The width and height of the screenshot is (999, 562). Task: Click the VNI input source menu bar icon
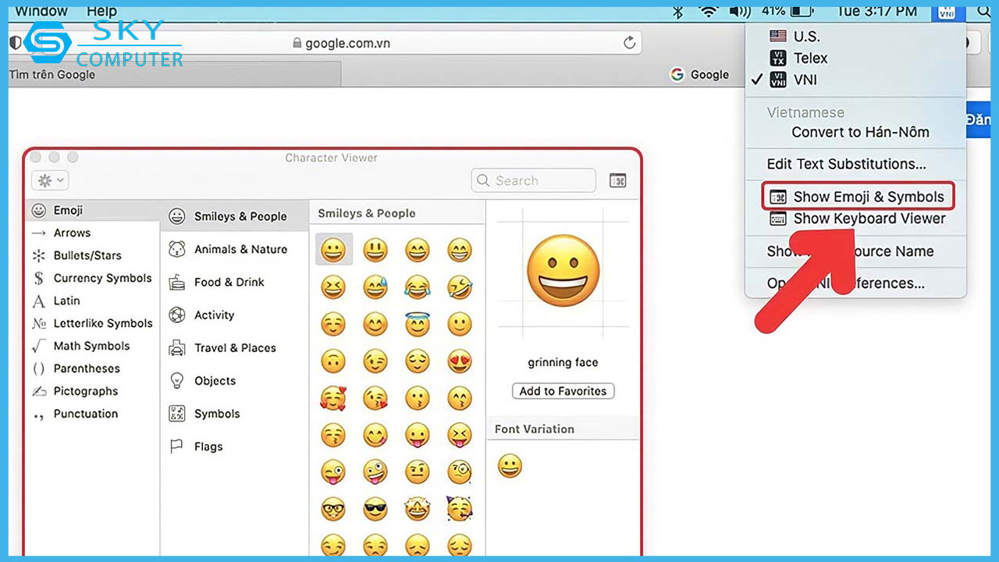click(947, 12)
